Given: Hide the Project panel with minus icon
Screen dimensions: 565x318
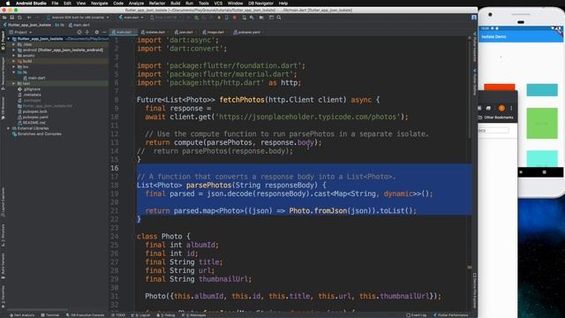Looking at the screenshot, I should (104, 32).
